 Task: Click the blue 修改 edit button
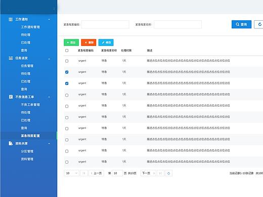(x=106, y=42)
